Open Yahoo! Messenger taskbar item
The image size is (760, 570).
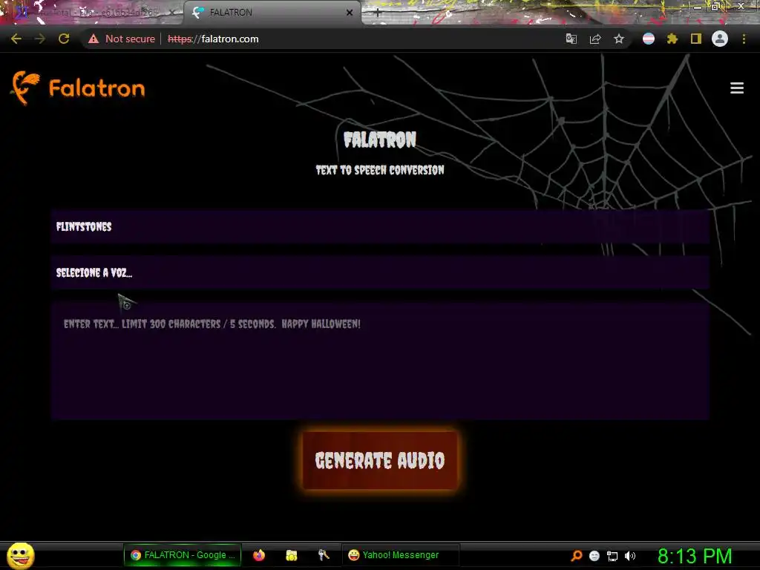click(400, 555)
